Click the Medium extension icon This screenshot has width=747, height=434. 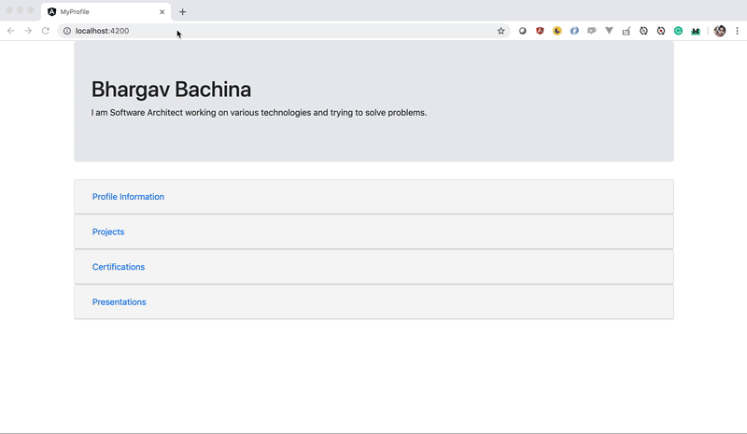pos(696,31)
